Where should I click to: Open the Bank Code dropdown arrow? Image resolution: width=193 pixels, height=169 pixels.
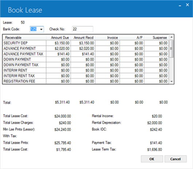click(41, 29)
